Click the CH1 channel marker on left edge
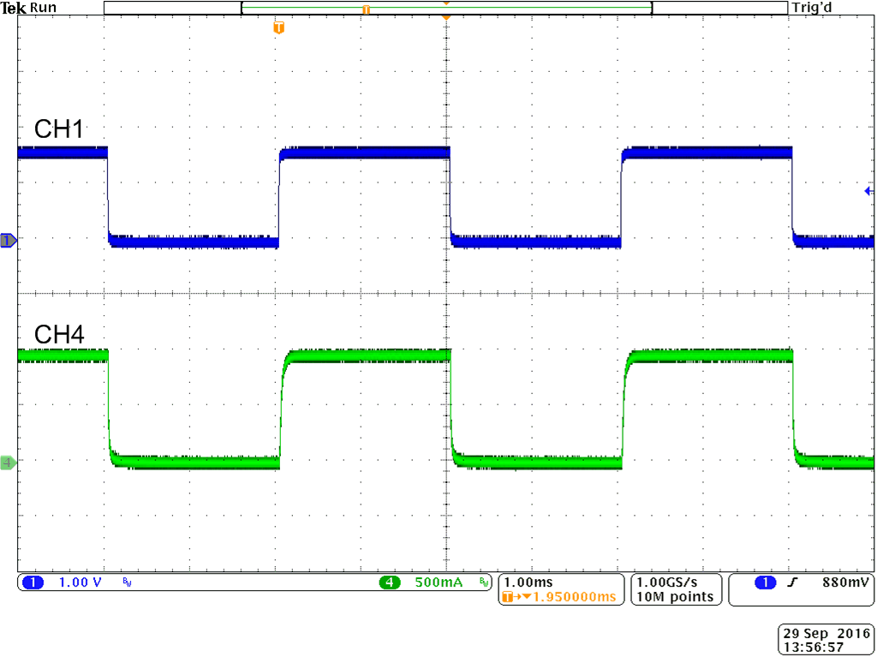 tap(6, 241)
